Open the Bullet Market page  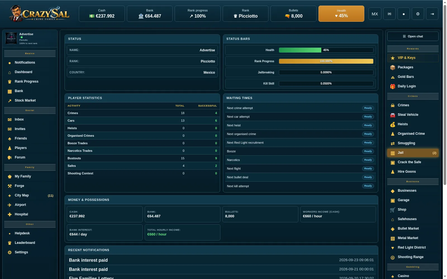coord(413,229)
